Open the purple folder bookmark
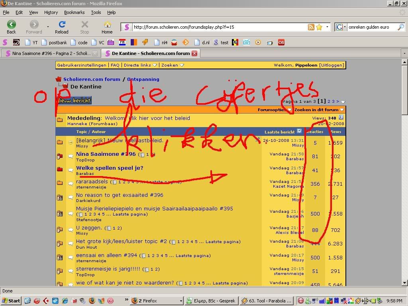The image size is (408, 306). coord(111,42)
